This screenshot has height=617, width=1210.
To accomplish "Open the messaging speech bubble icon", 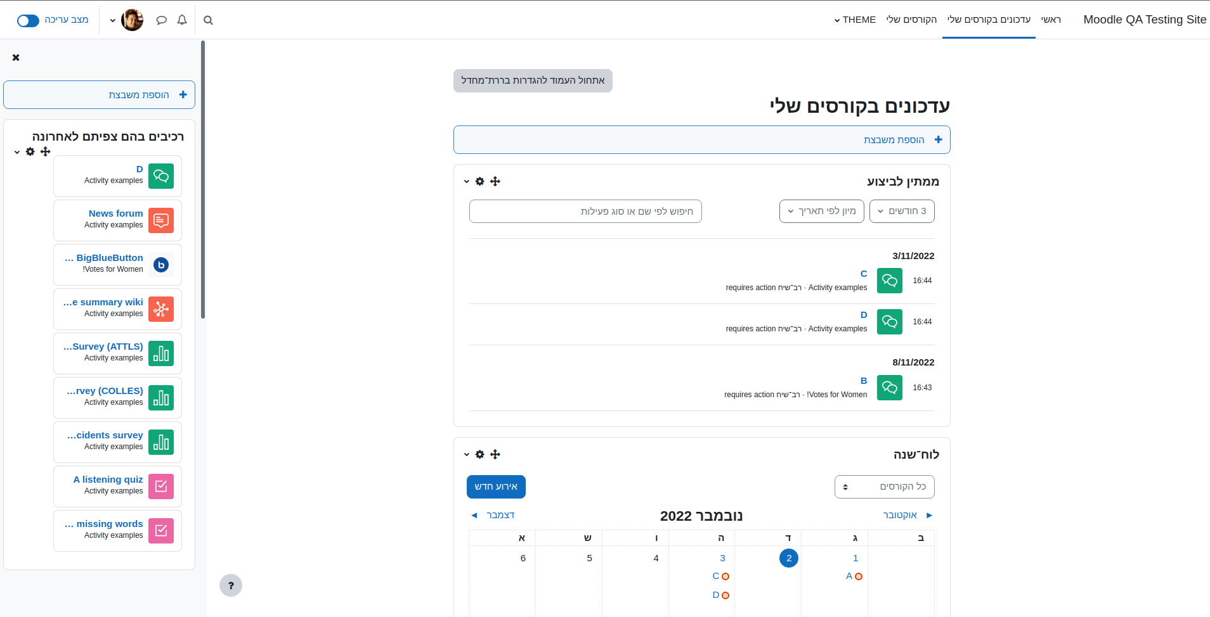I will click(x=161, y=20).
